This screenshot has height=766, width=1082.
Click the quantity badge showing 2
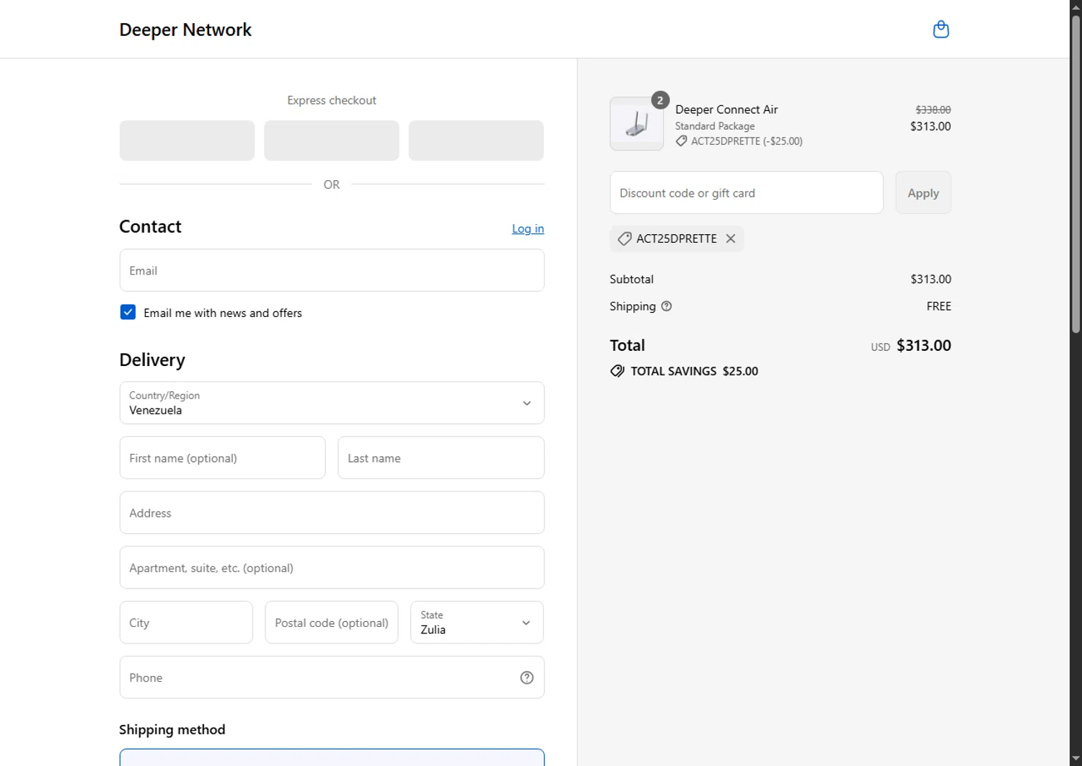(660, 100)
